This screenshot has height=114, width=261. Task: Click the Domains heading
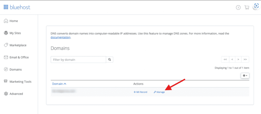pyautogui.click(x=60, y=48)
